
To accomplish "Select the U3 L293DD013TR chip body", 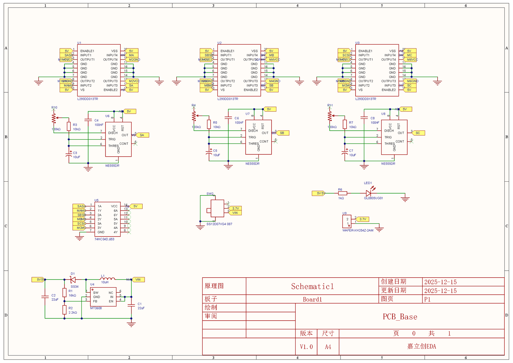I will click(377, 70).
